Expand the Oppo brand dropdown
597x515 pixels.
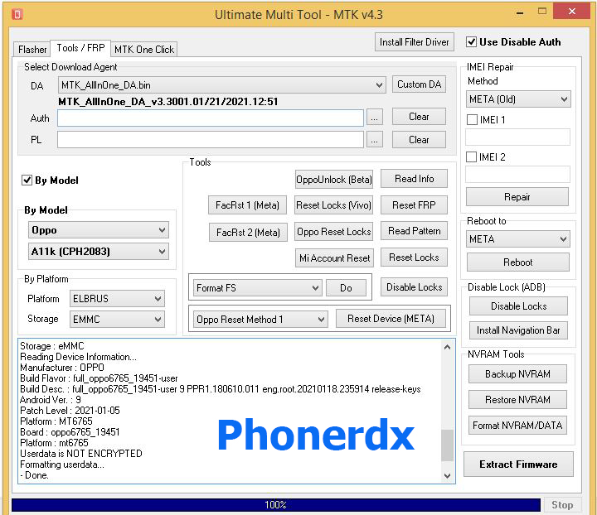[x=99, y=230]
